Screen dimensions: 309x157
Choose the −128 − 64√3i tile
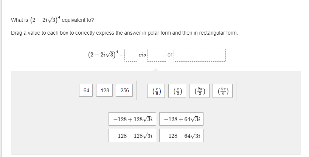pos(181,136)
